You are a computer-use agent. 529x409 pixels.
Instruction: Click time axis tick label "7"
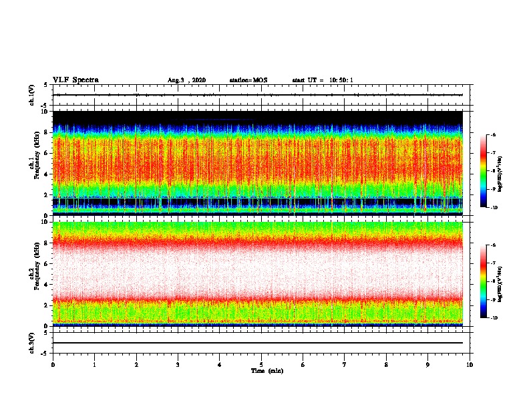[x=345, y=365]
